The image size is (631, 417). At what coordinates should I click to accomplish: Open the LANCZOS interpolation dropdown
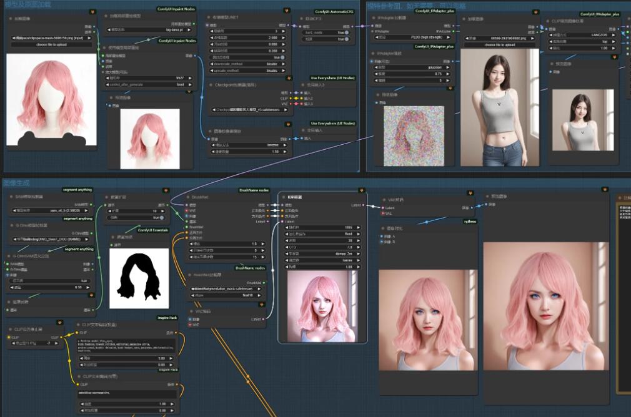pos(582,35)
